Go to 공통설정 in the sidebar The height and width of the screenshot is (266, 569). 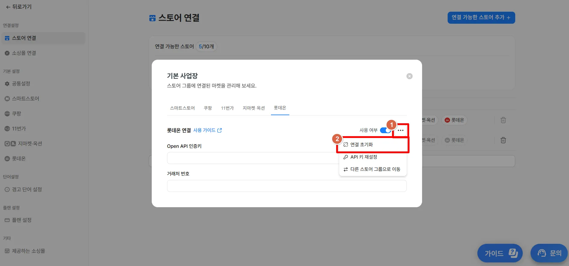point(43,84)
